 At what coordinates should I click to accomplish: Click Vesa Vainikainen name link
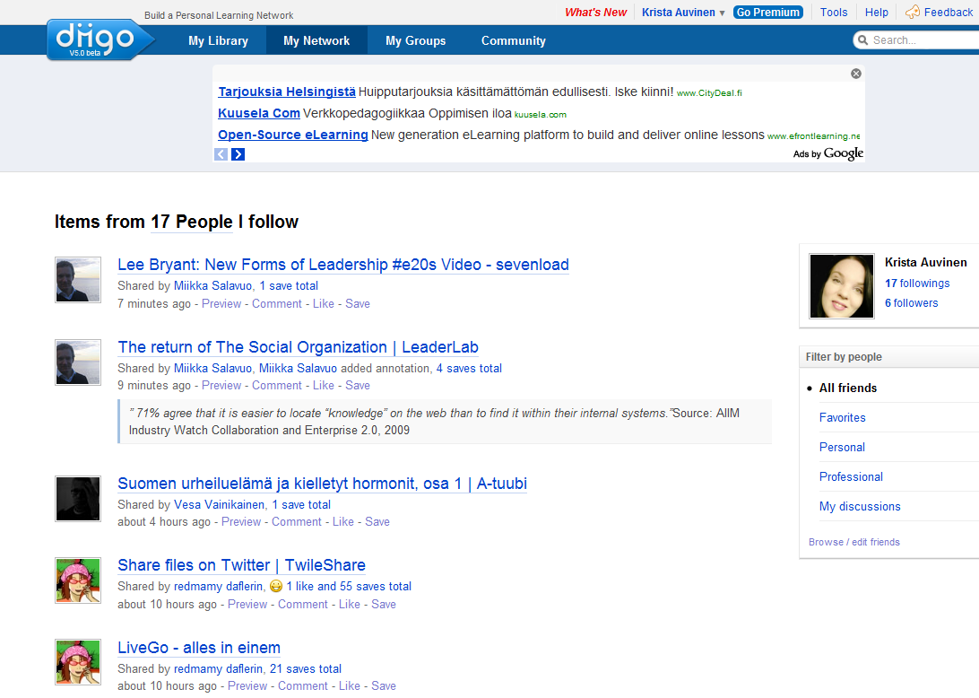pyautogui.click(x=219, y=505)
